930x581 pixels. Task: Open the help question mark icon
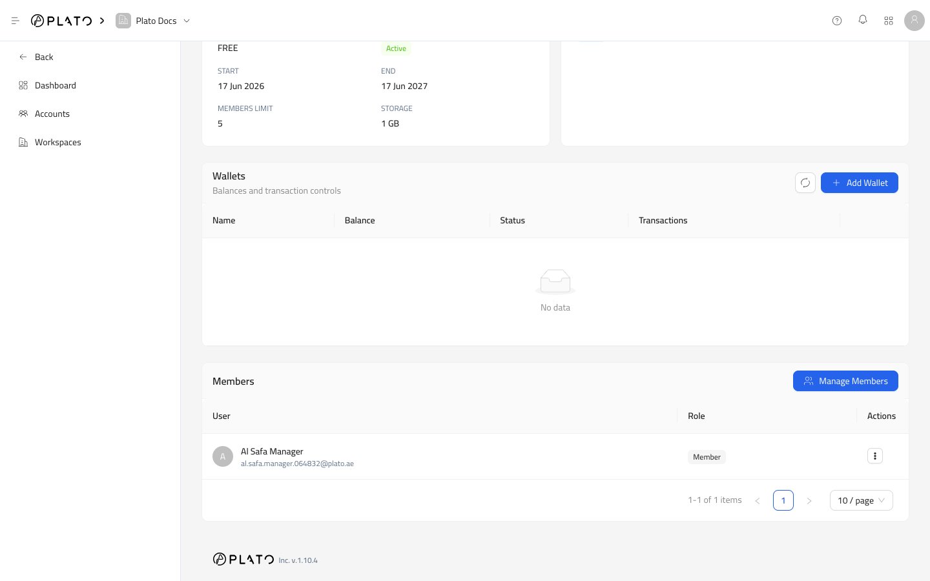[837, 21]
